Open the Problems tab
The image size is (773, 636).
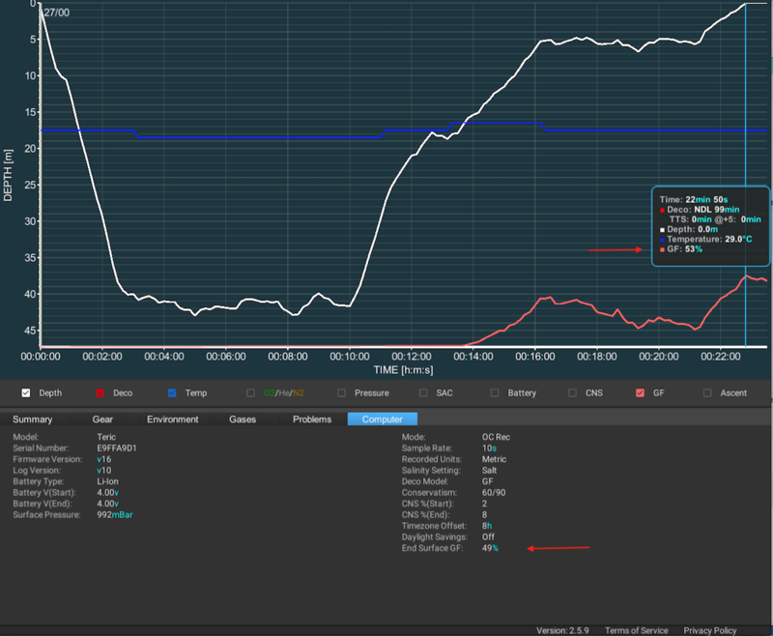coord(311,419)
